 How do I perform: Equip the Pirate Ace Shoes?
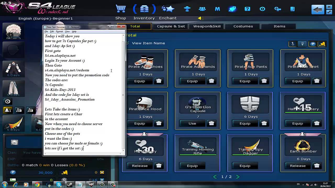pos(139,81)
